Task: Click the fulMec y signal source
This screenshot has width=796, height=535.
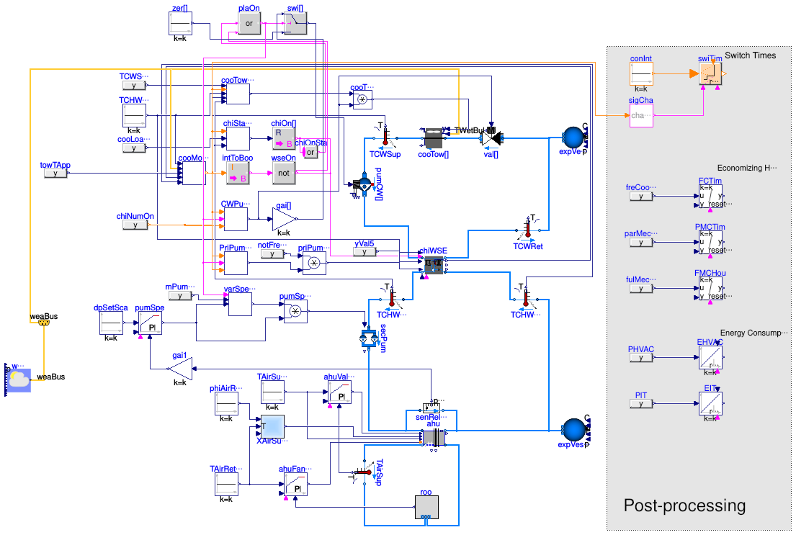Action: coord(641,289)
